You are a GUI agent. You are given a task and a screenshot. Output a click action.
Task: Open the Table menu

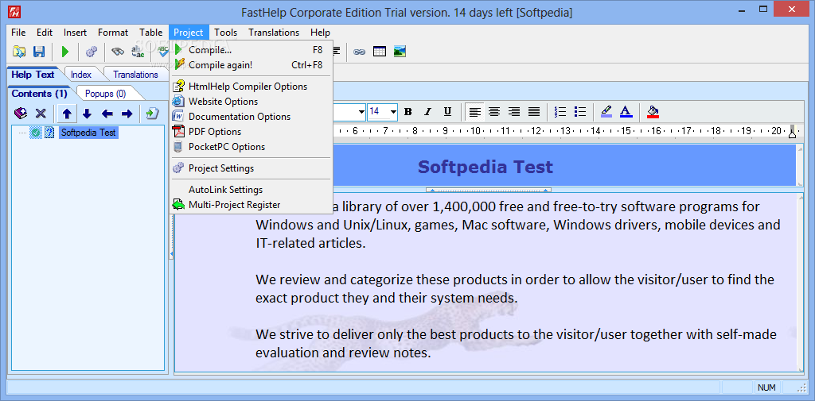coord(150,33)
